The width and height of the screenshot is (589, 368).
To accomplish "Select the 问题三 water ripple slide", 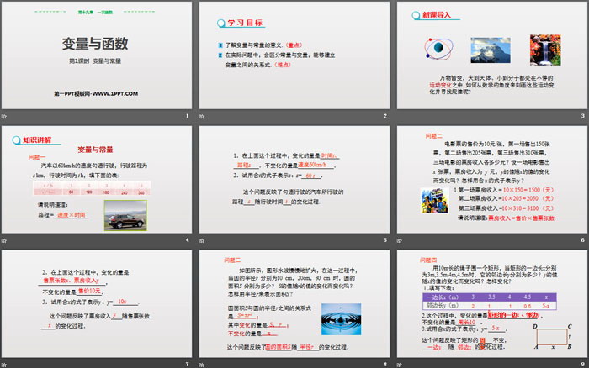I will tap(294, 303).
